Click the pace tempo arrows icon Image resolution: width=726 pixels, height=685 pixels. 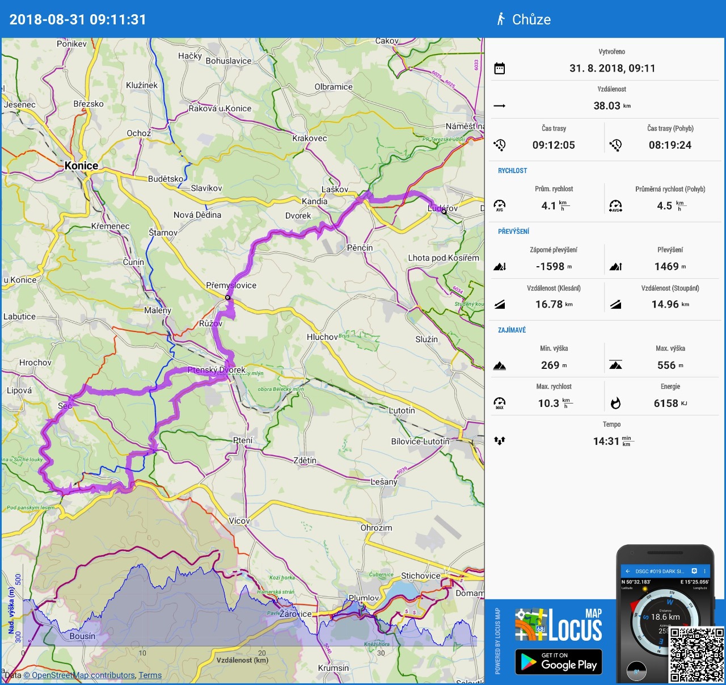tap(499, 440)
